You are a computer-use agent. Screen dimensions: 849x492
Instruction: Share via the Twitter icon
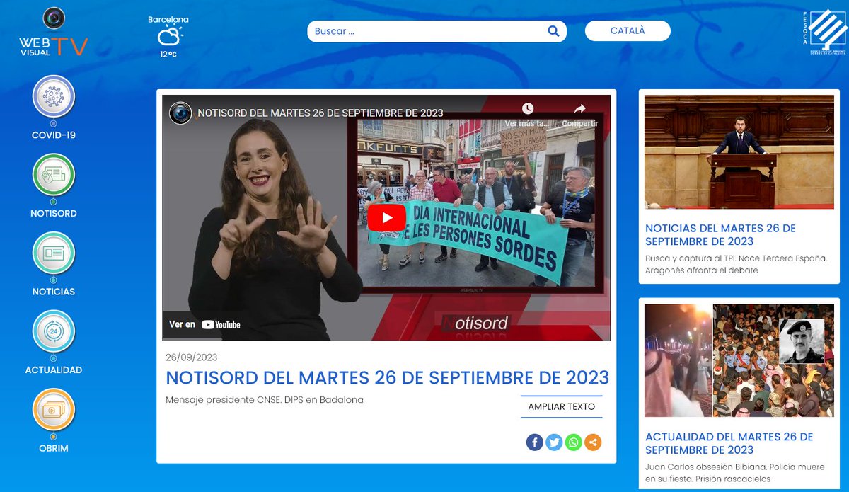click(x=554, y=442)
